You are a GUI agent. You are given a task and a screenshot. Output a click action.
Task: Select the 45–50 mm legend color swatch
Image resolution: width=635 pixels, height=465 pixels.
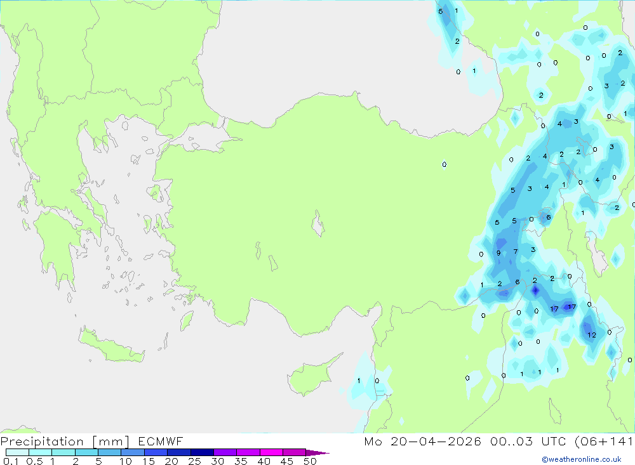click(295, 452)
